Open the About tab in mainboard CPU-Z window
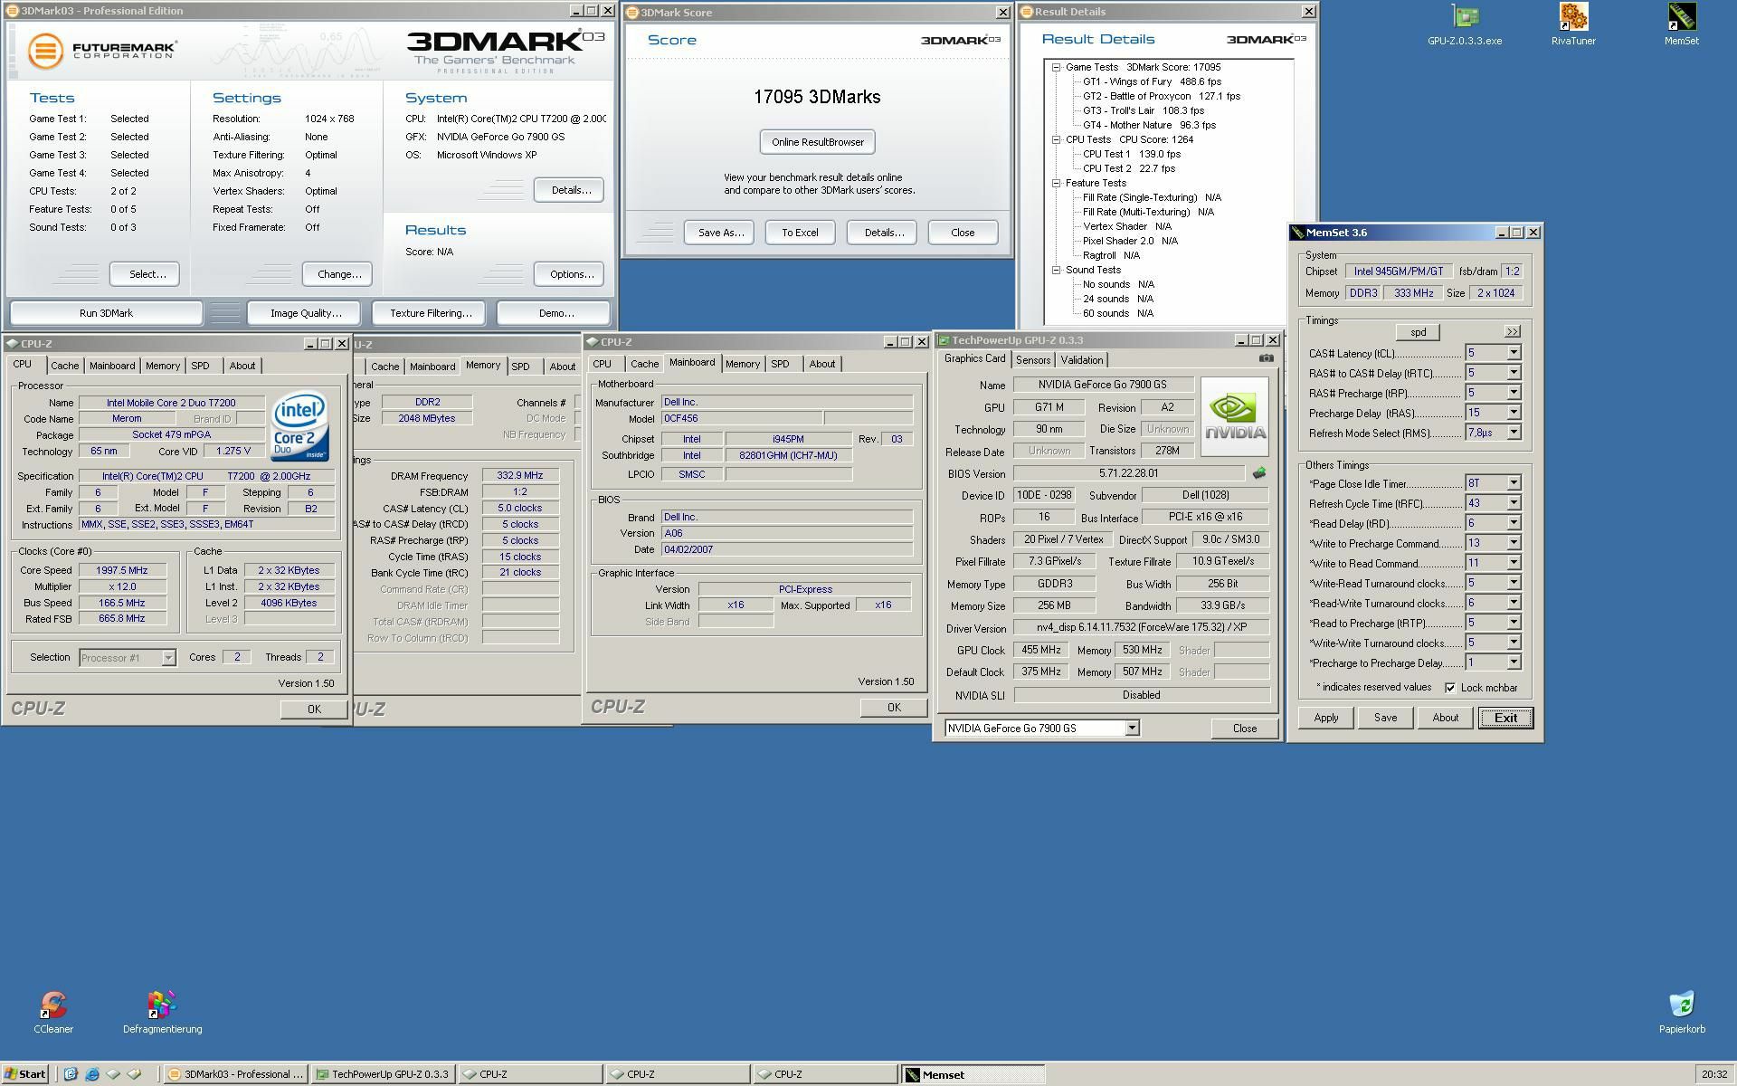This screenshot has height=1086, width=1737. [821, 364]
